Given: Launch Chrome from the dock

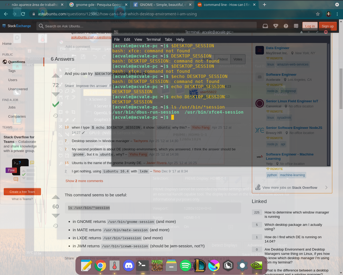Looking at the screenshot, I should pos(100,266).
